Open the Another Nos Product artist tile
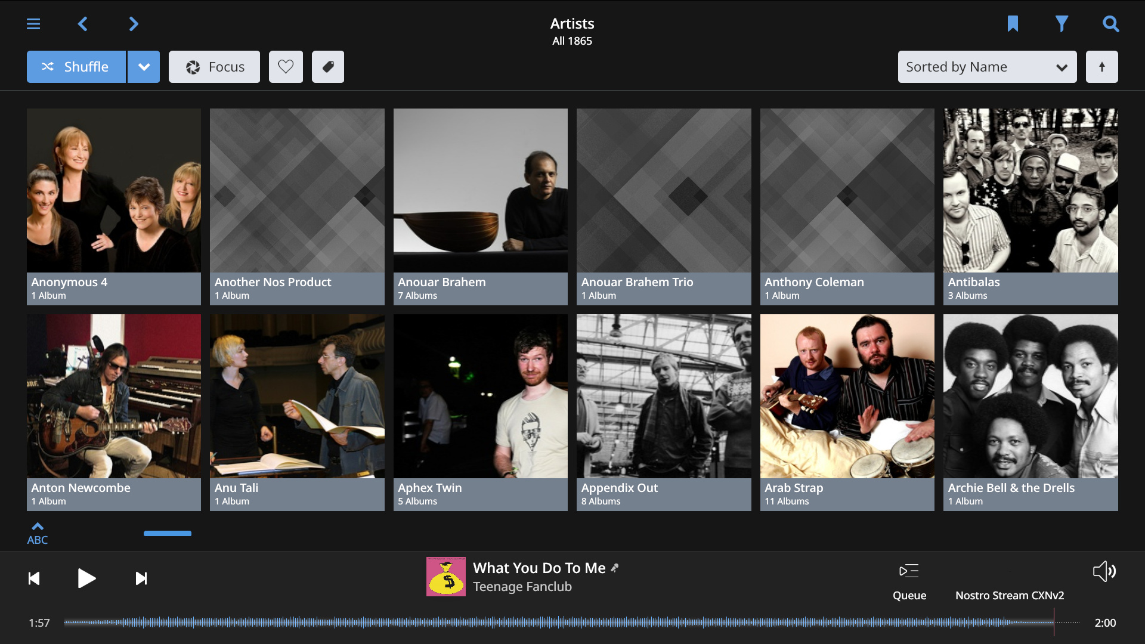 click(297, 206)
